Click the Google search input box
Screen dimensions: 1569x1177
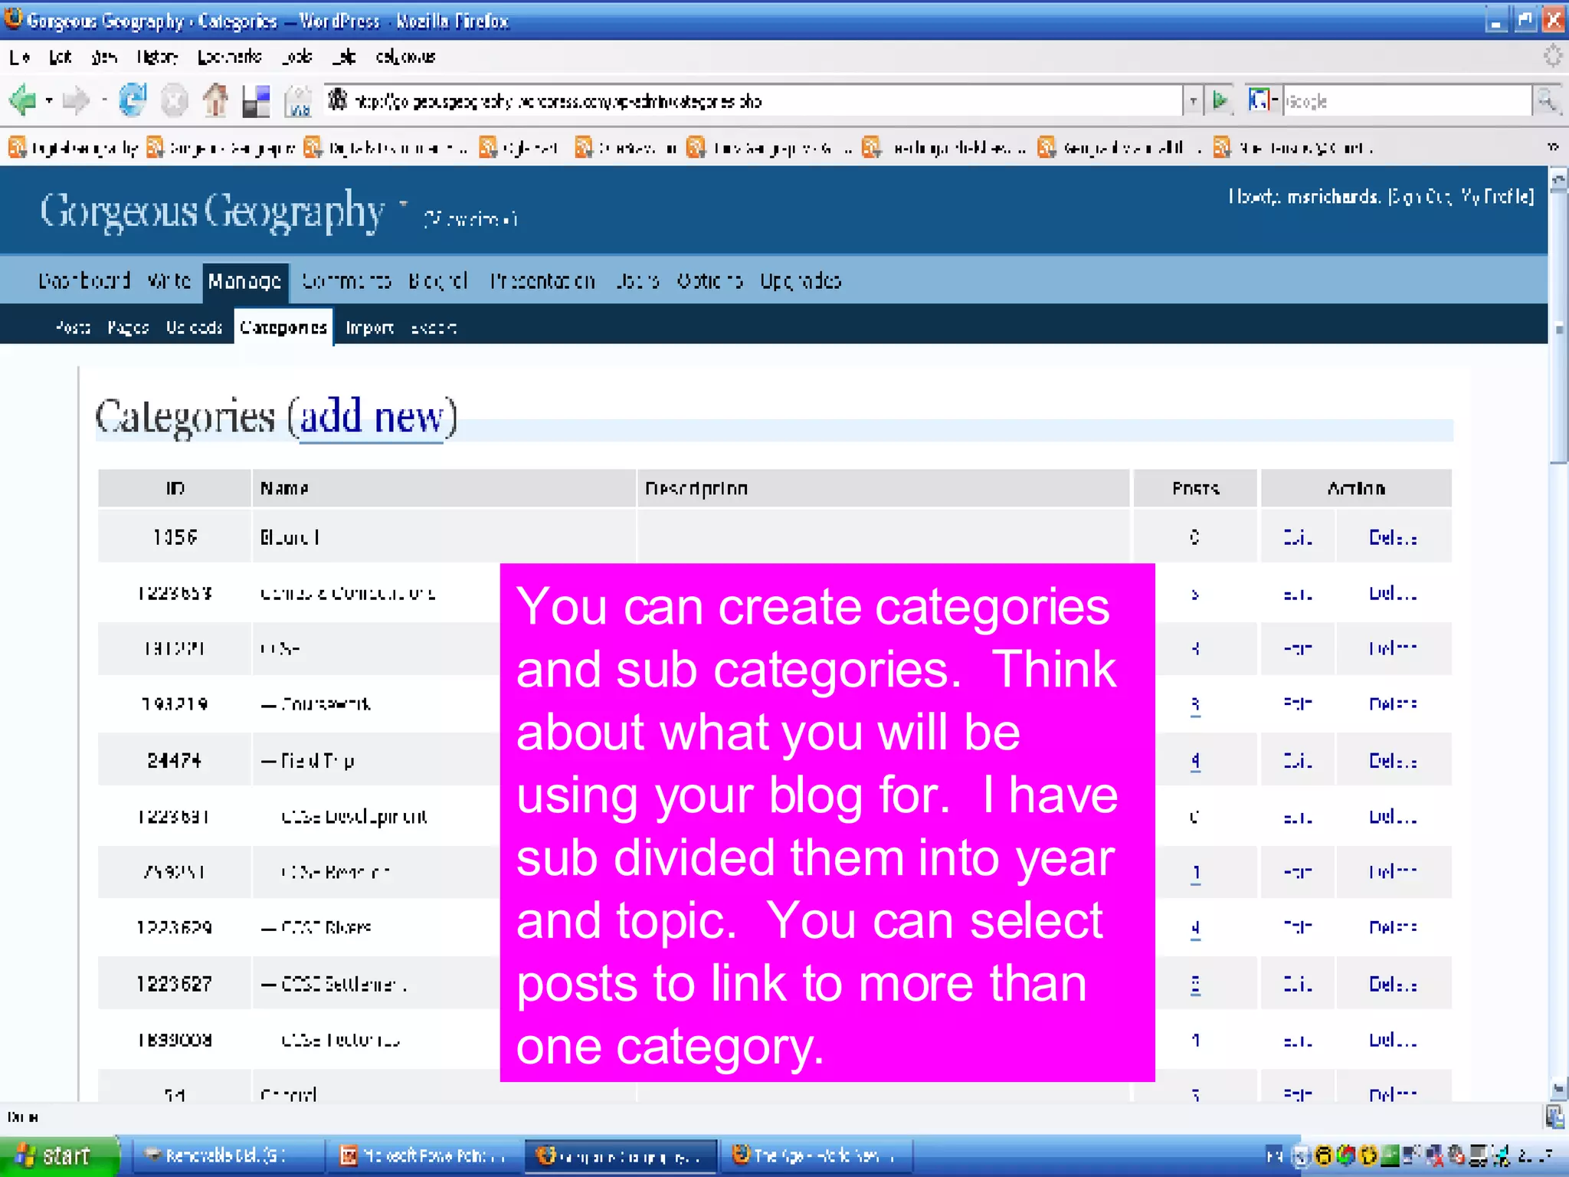(x=1407, y=100)
